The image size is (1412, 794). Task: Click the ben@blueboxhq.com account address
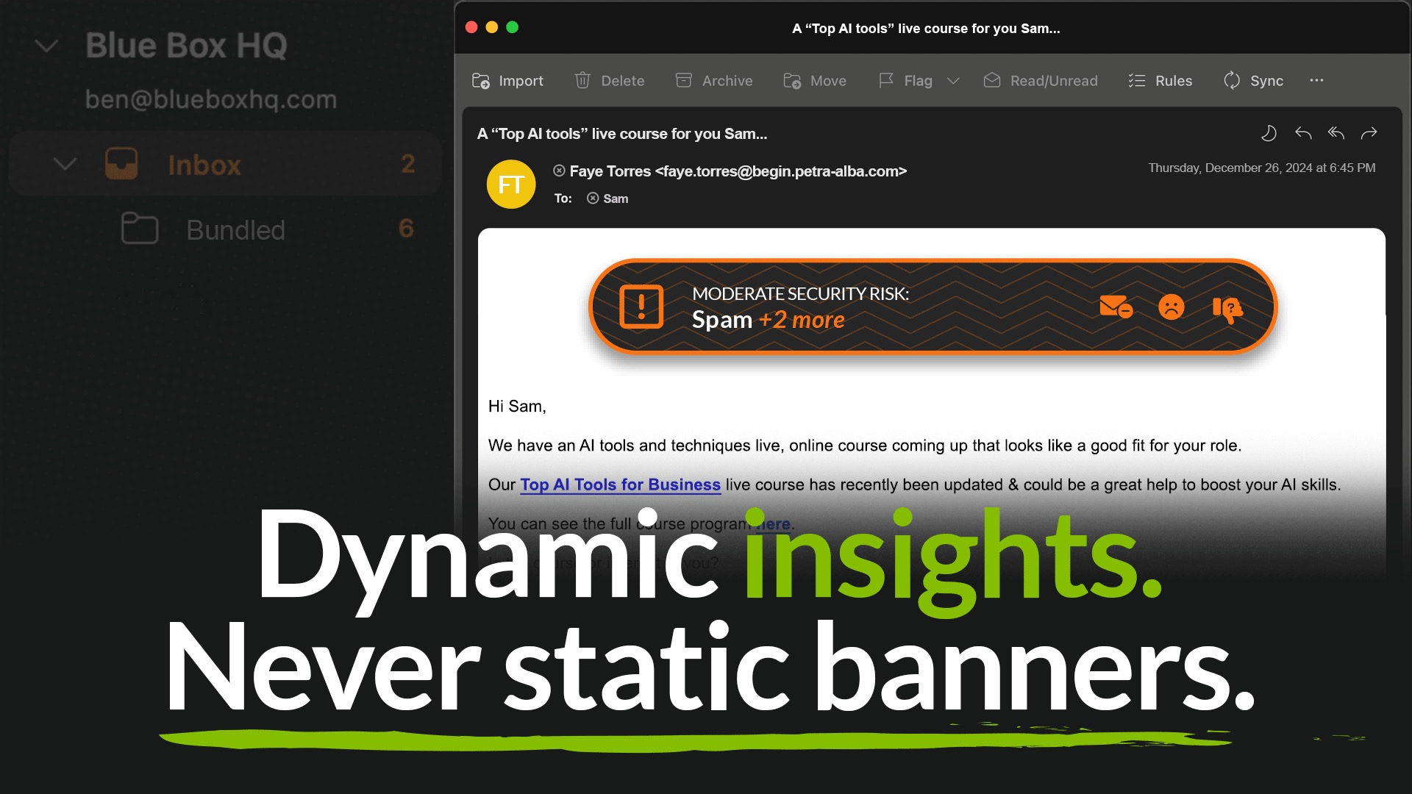point(211,99)
